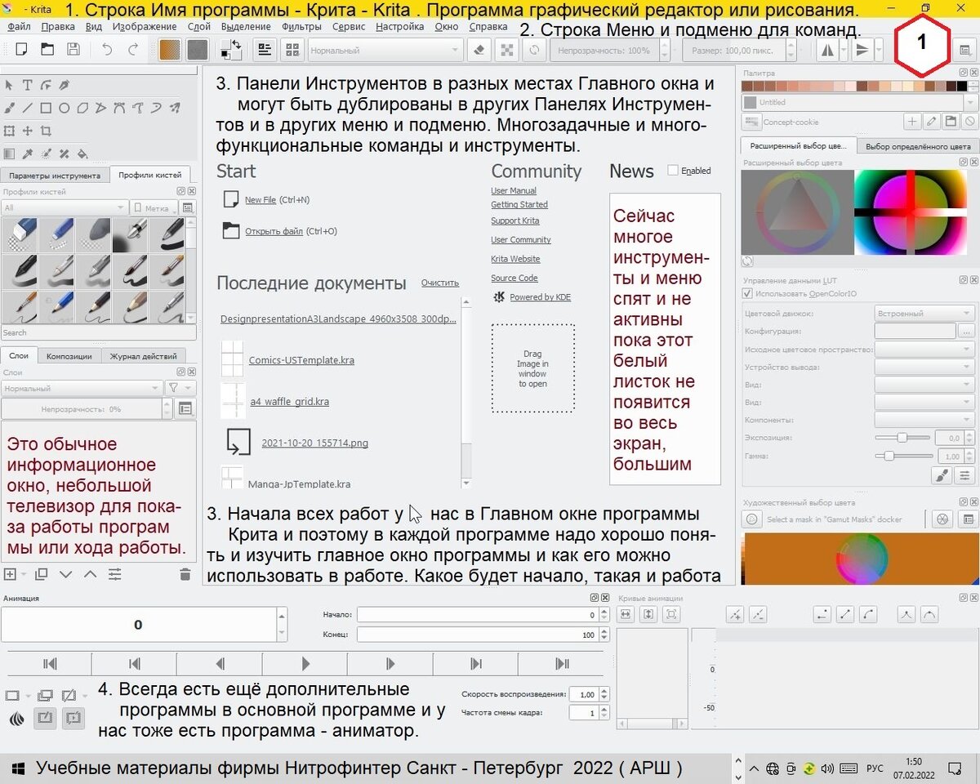Clear recent documents with Очистить

pos(440,283)
